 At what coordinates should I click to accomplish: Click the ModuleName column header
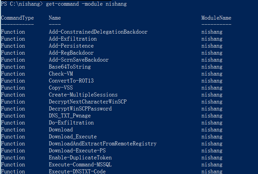[216, 18]
